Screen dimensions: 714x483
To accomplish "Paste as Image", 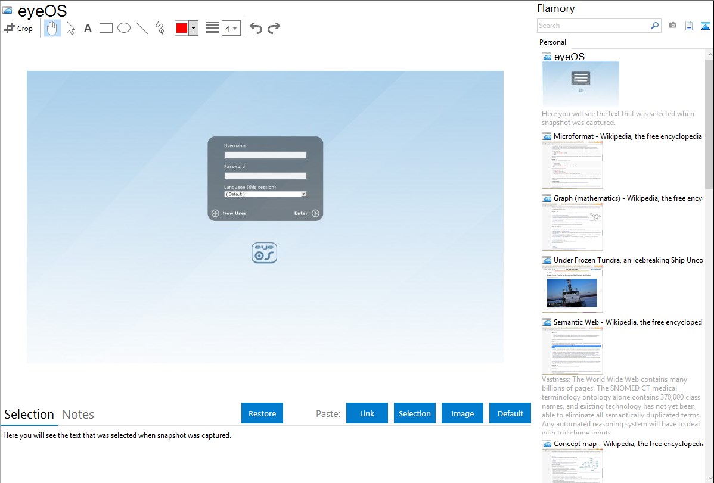I will pyautogui.click(x=462, y=413).
